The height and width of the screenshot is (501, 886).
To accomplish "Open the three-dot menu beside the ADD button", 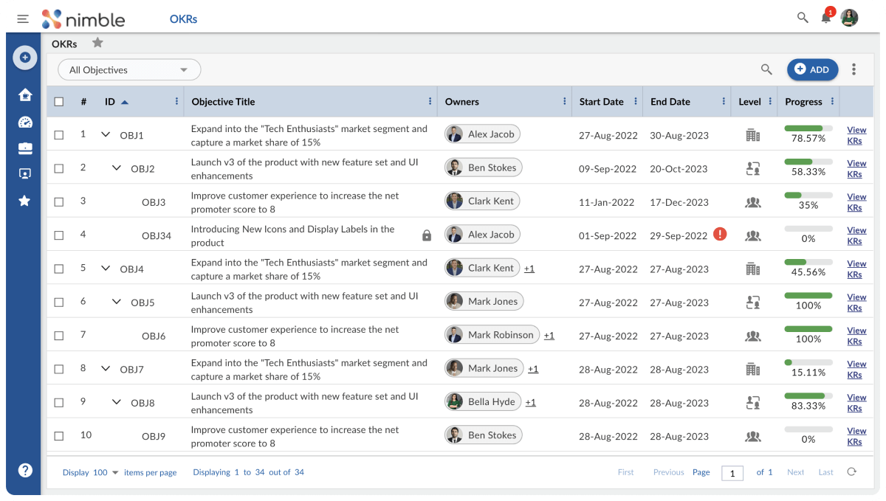I will [x=854, y=69].
